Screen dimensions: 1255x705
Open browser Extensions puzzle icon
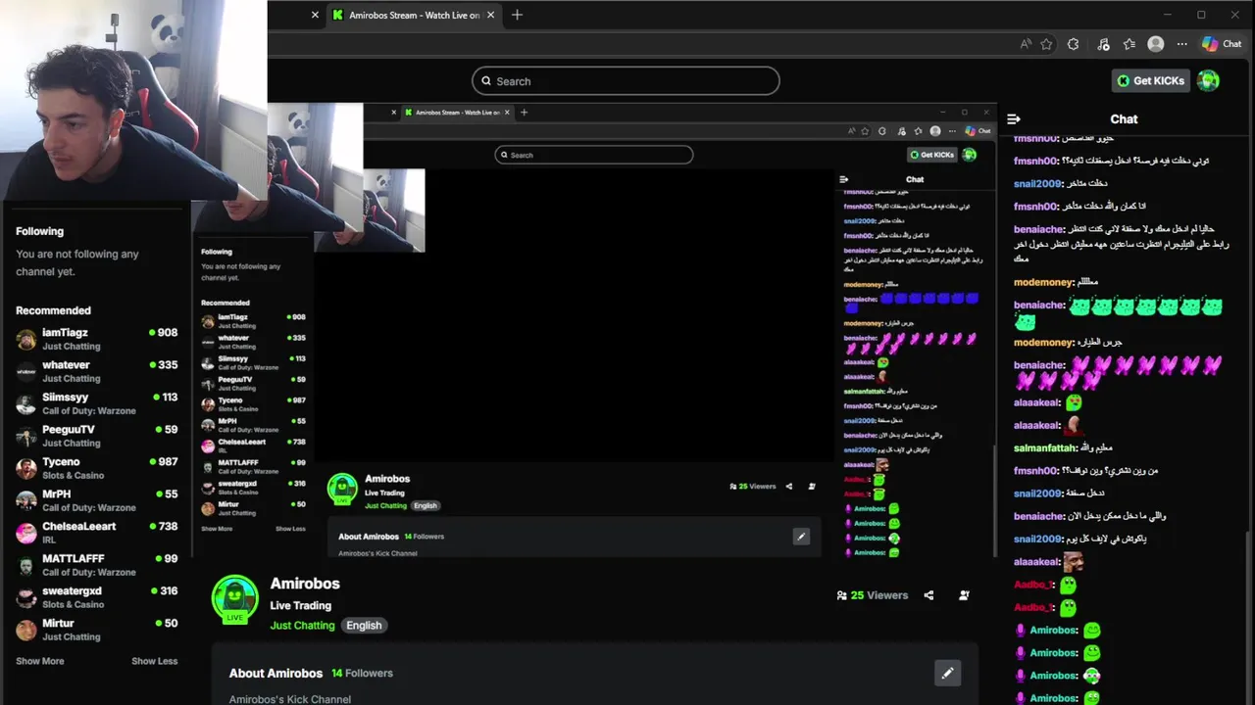tap(1074, 44)
